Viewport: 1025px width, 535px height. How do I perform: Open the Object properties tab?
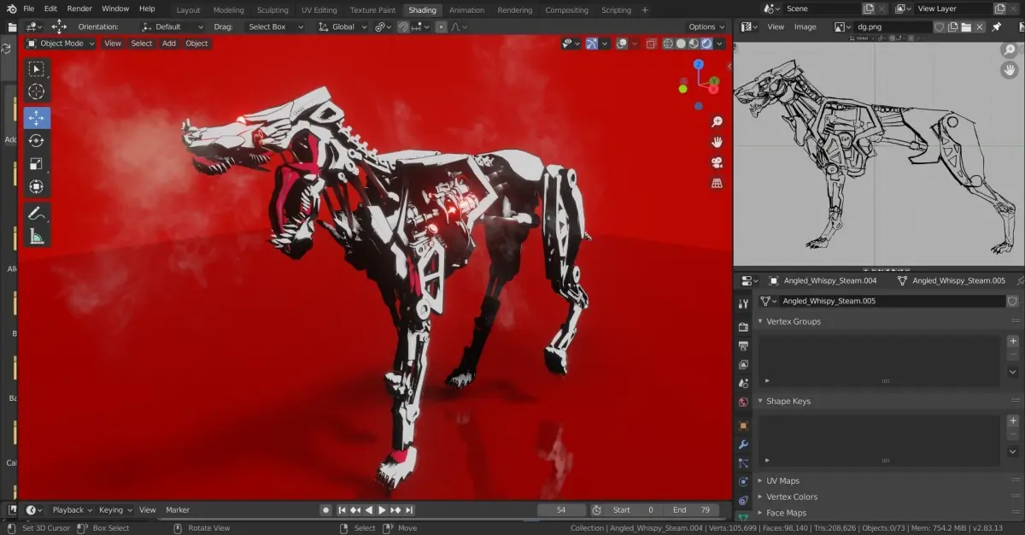(x=743, y=426)
